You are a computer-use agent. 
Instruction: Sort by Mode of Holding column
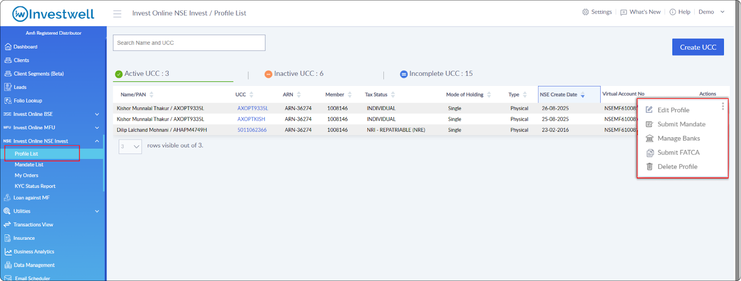pyautogui.click(x=489, y=95)
